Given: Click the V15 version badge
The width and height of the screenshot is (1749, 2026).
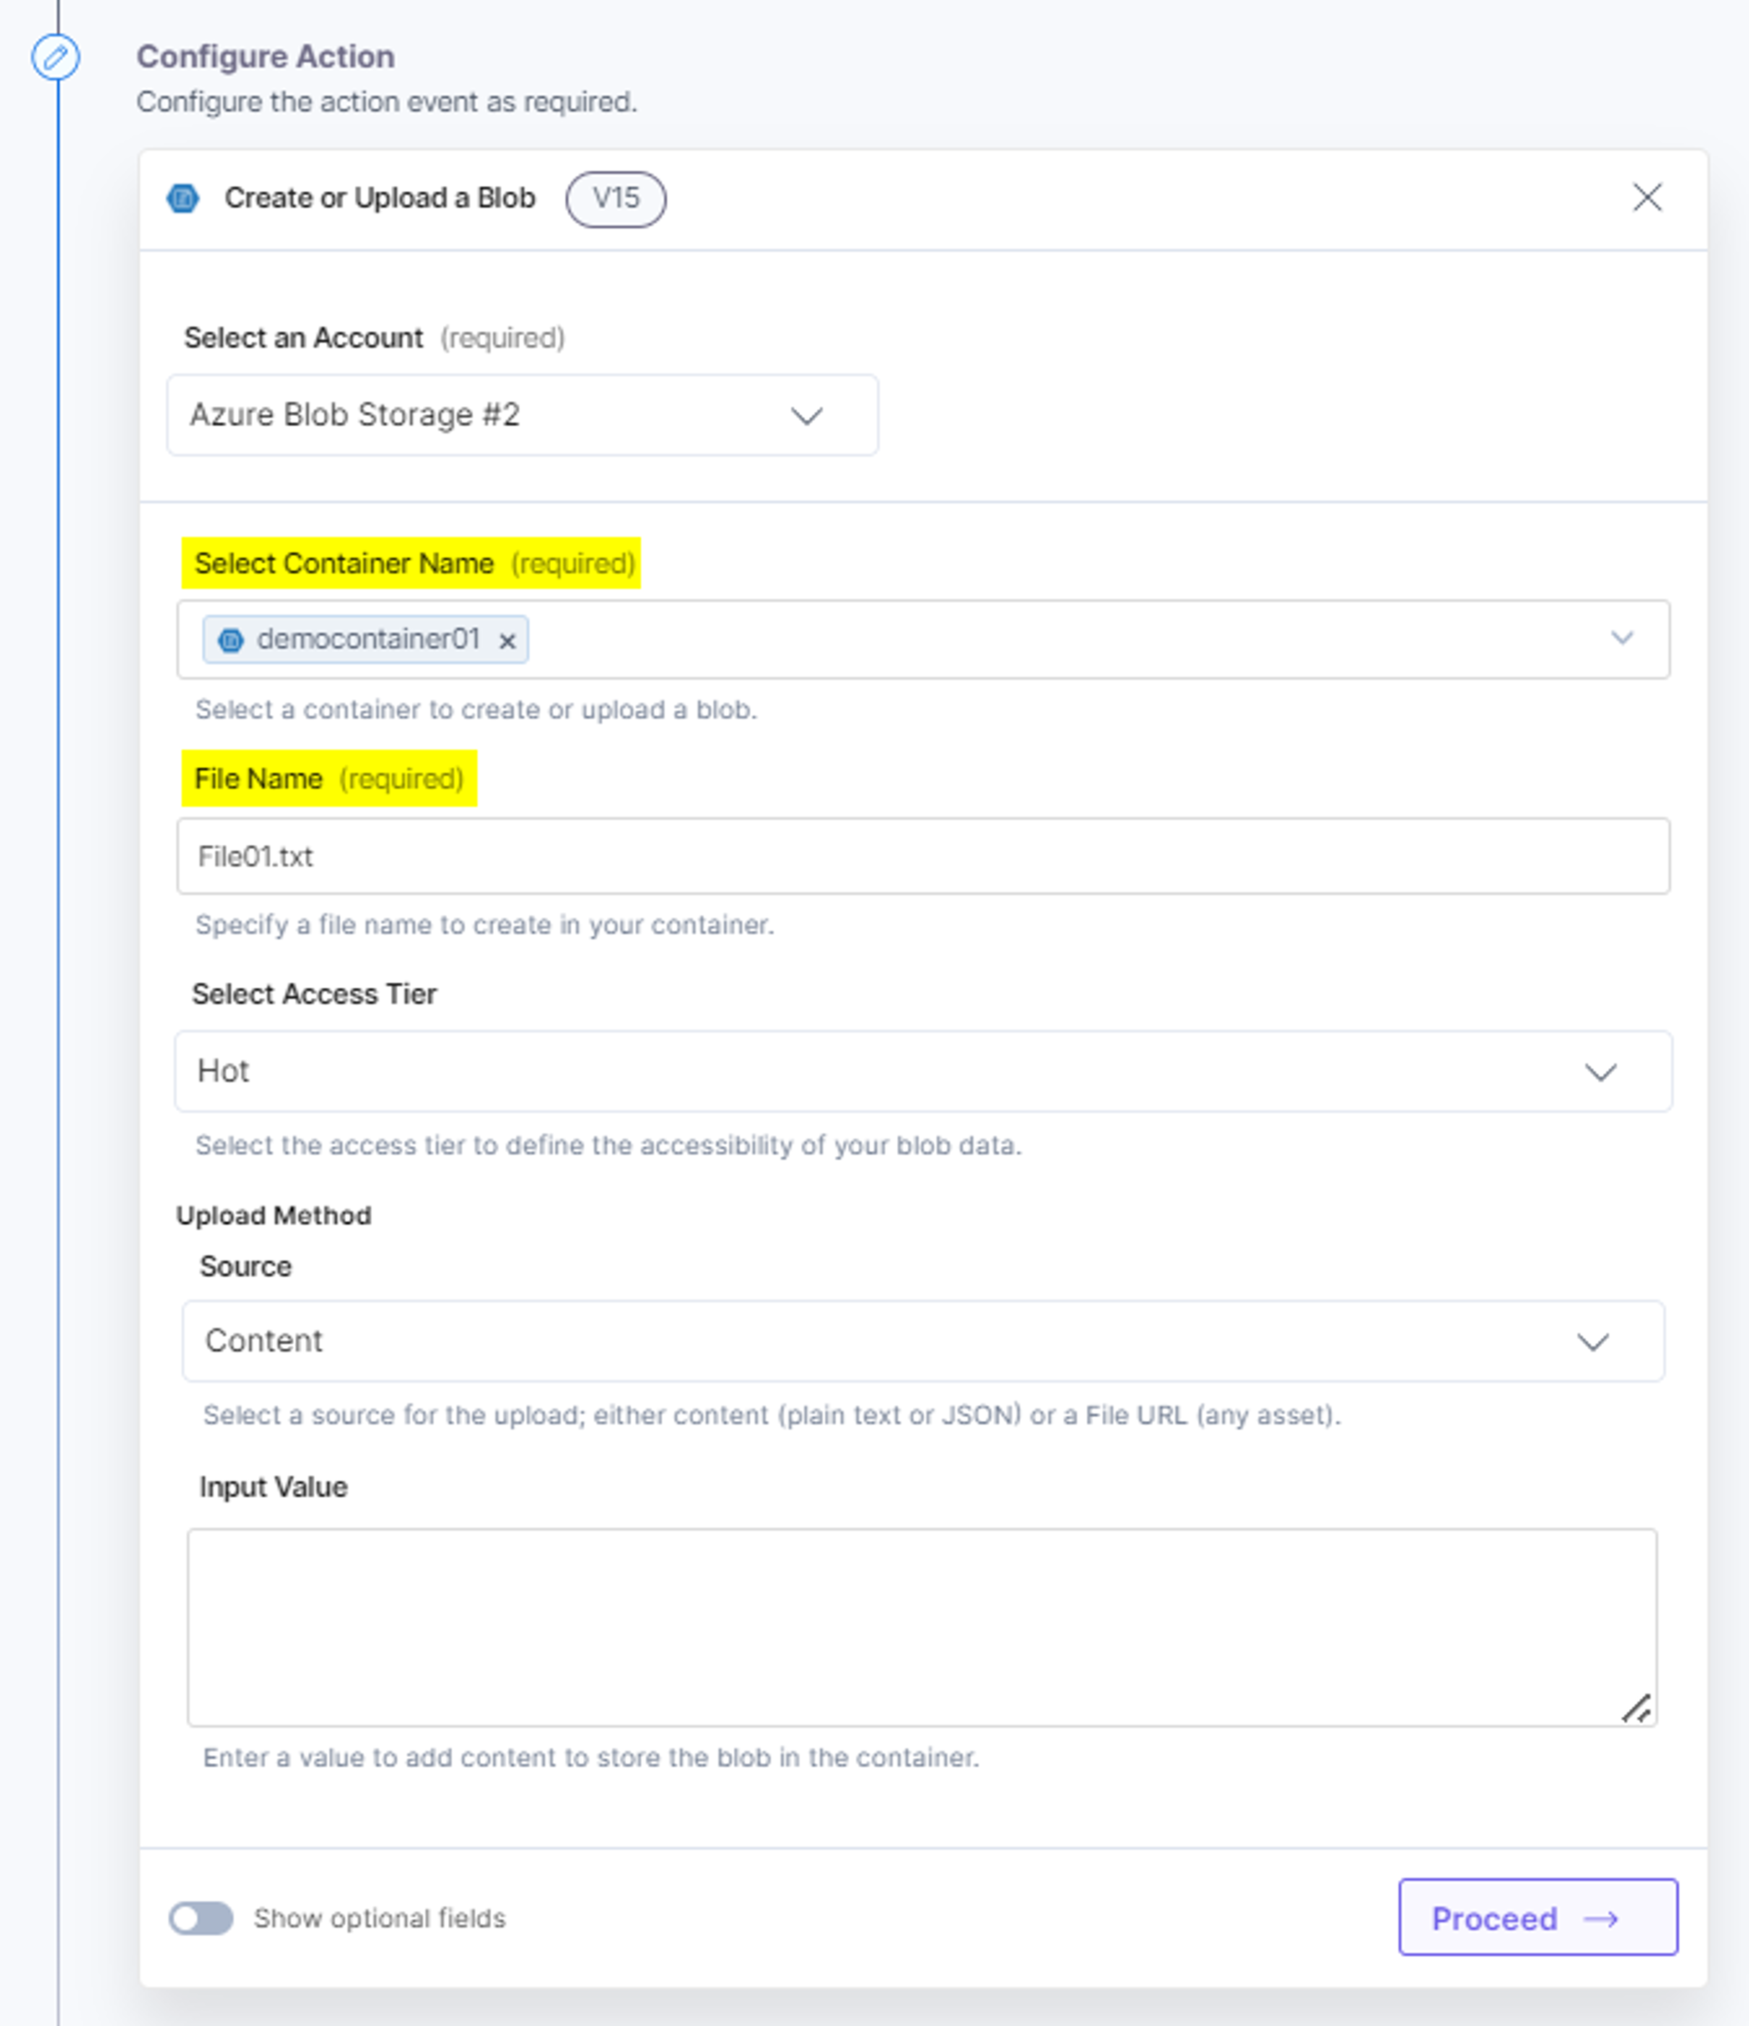Looking at the screenshot, I should [x=616, y=199].
